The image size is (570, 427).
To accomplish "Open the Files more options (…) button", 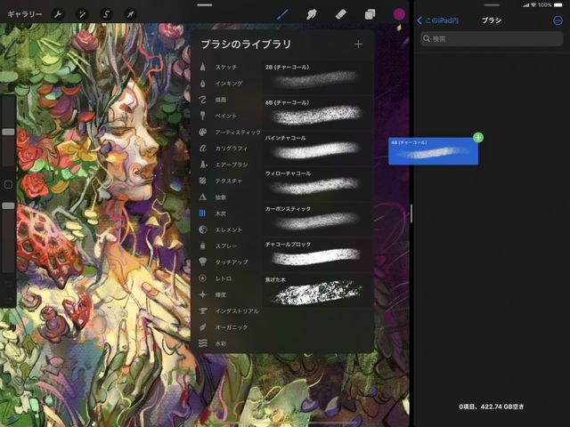I will pos(558,20).
